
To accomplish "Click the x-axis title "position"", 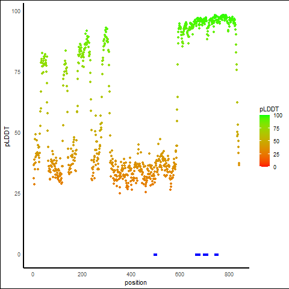I will [x=135, y=283].
